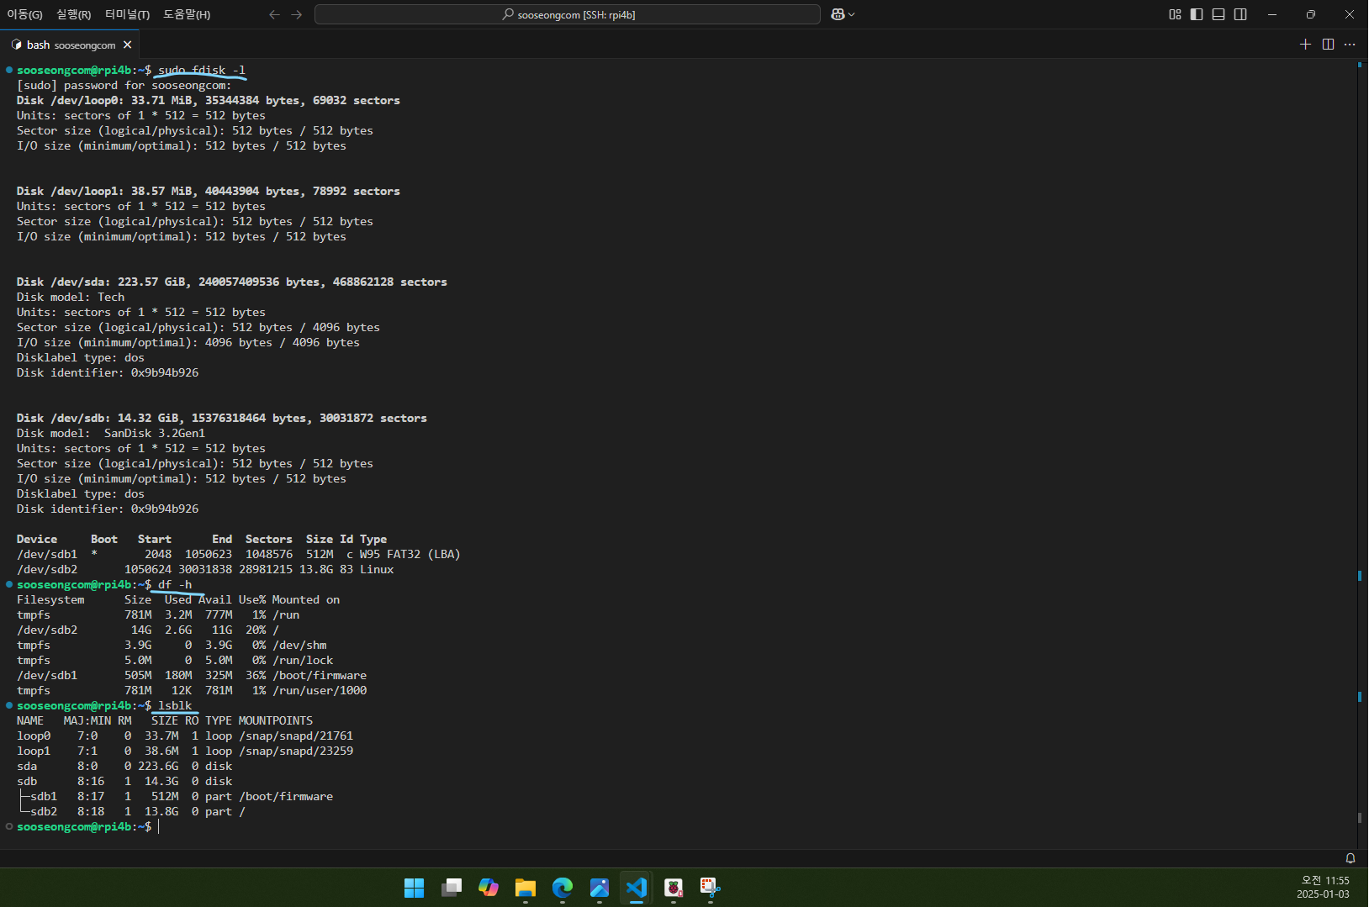
Task: Open the Raspberry Pi Imager taskbar icon
Action: (x=674, y=888)
